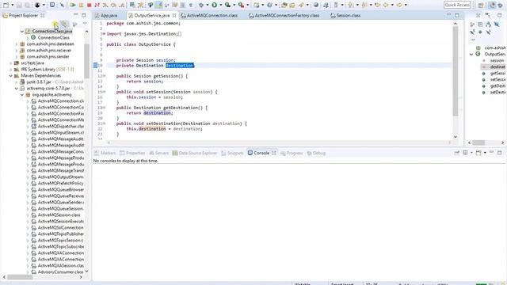Toggle Link with Editor in Project Explorer
Screen dimensions: 507x285
click(65, 24)
